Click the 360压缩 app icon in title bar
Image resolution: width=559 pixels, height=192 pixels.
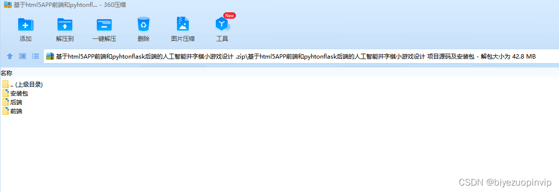coord(8,5)
